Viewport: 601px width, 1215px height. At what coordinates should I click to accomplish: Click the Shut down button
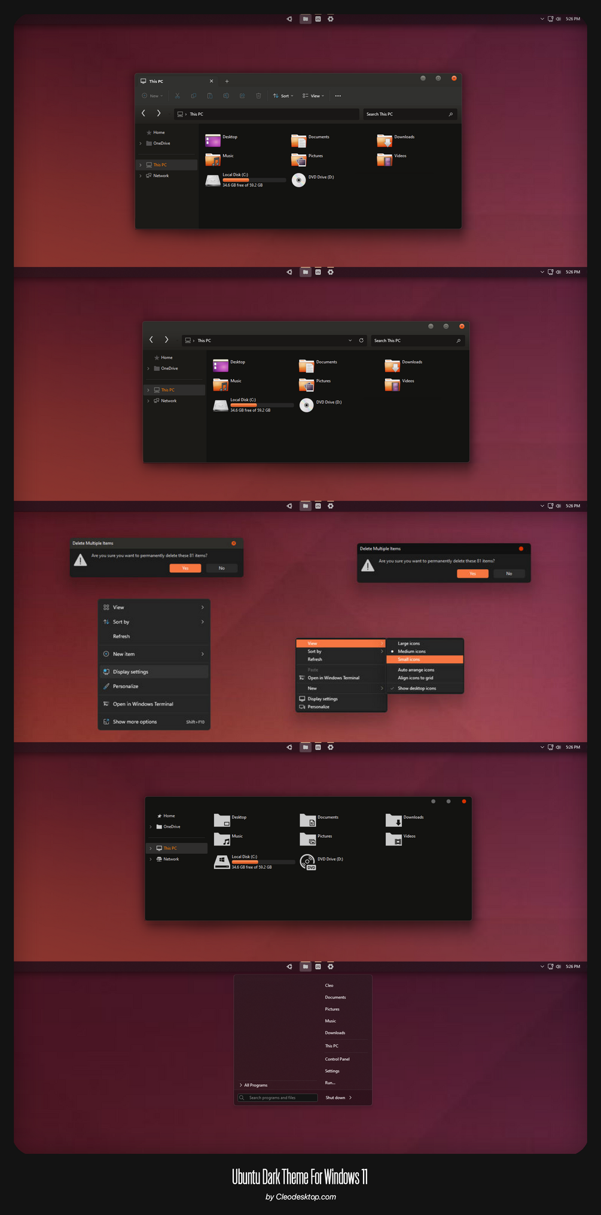click(335, 1098)
